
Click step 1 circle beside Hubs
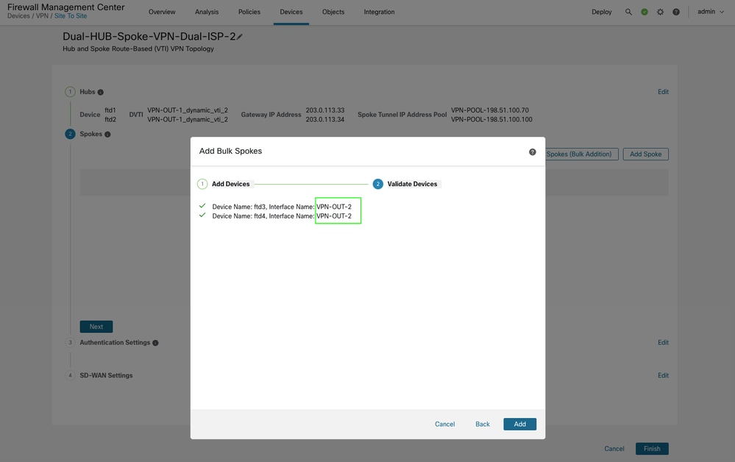70,92
